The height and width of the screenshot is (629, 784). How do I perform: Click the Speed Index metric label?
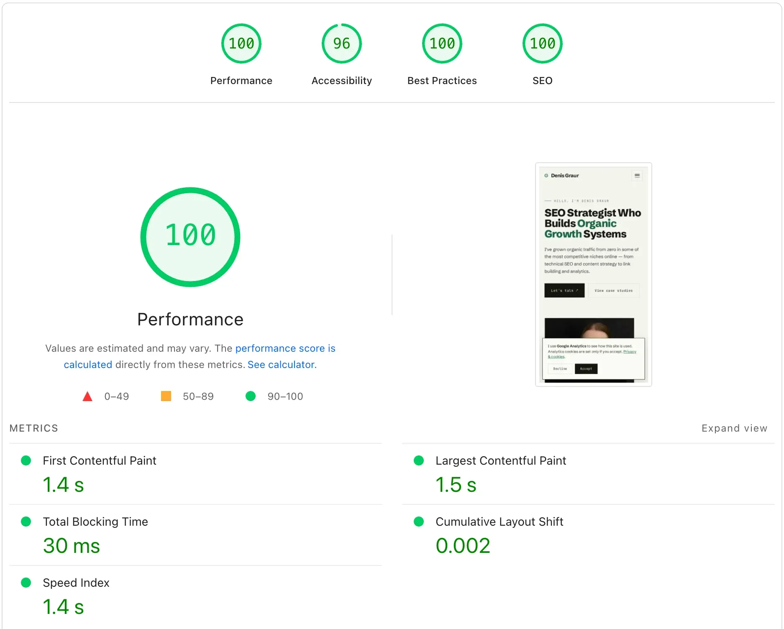[x=76, y=583]
